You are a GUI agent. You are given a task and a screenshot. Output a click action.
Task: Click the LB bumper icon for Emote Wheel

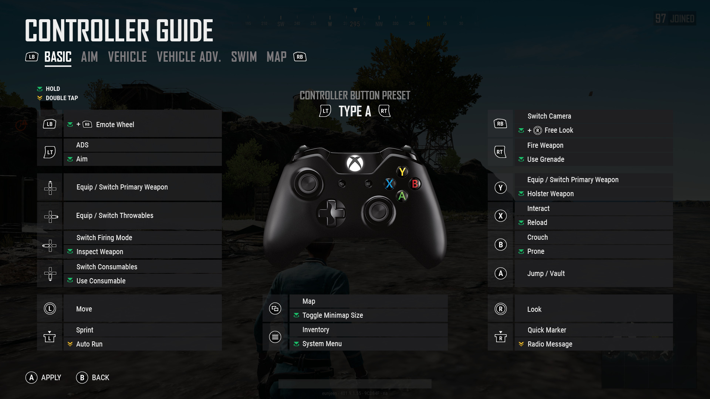coord(49,124)
